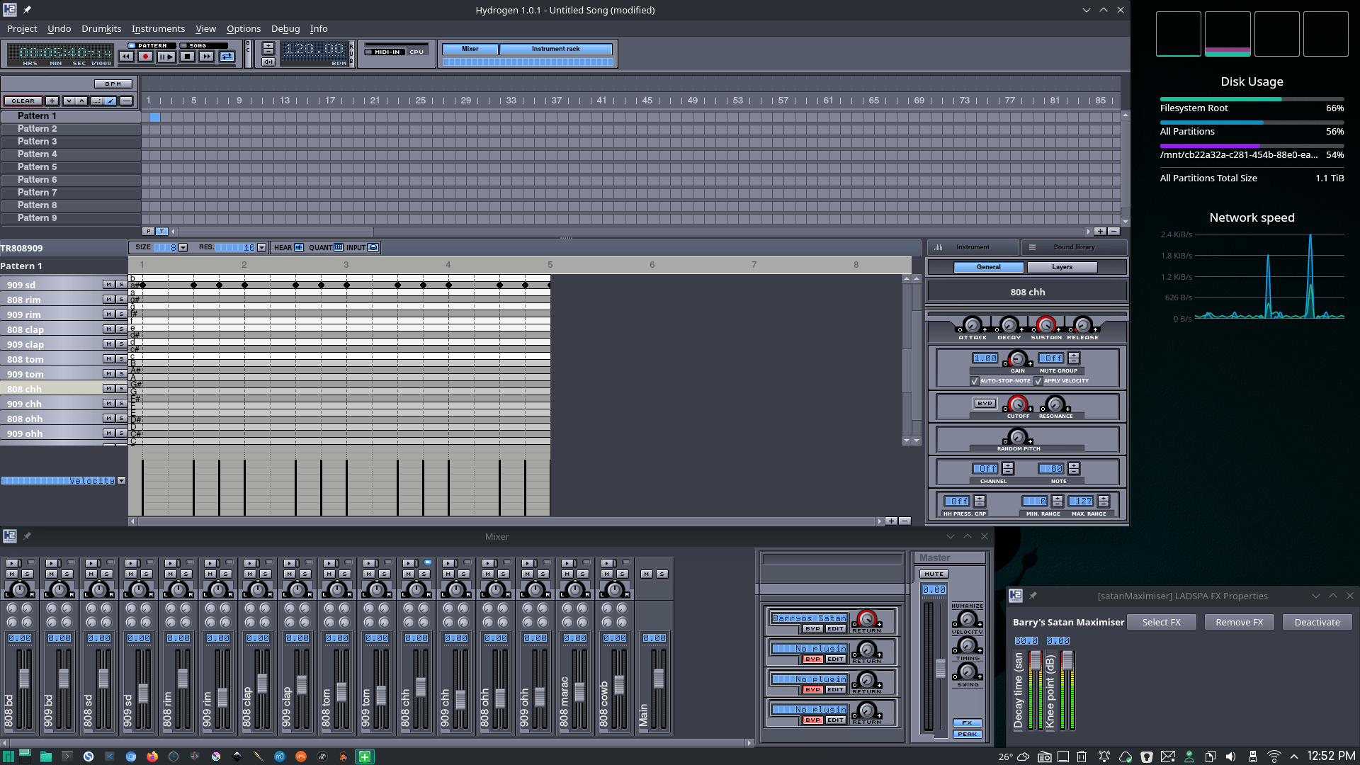
Task: Click the Deactivate FX button
Action: coord(1317,622)
